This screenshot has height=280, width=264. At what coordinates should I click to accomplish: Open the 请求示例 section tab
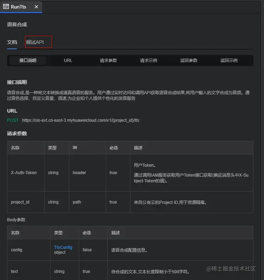[x=148, y=61]
